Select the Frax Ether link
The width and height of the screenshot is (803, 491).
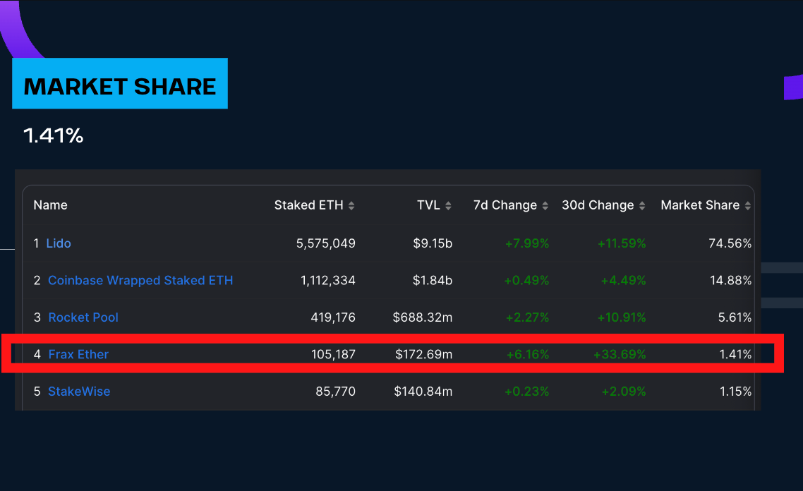pyautogui.click(x=78, y=354)
